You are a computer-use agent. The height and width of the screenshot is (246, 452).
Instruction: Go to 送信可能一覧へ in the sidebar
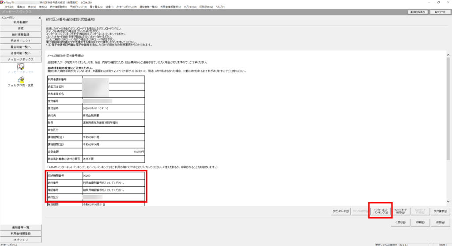(x=21, y=53)
